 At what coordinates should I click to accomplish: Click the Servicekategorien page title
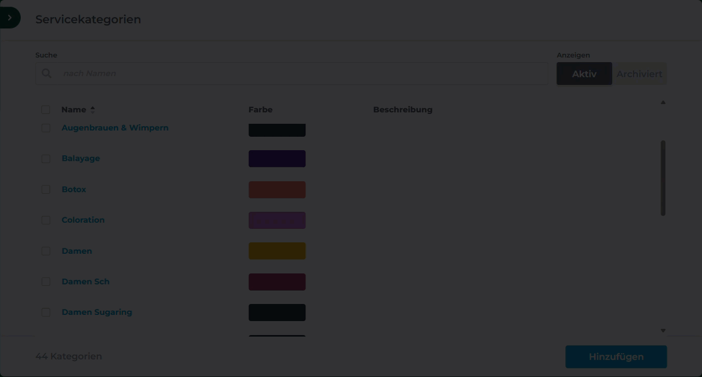pyautogui.click(x=88, y=20)
